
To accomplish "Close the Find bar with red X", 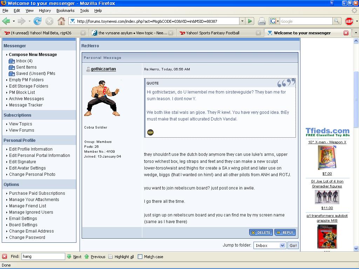I will (x=5, y=257).
